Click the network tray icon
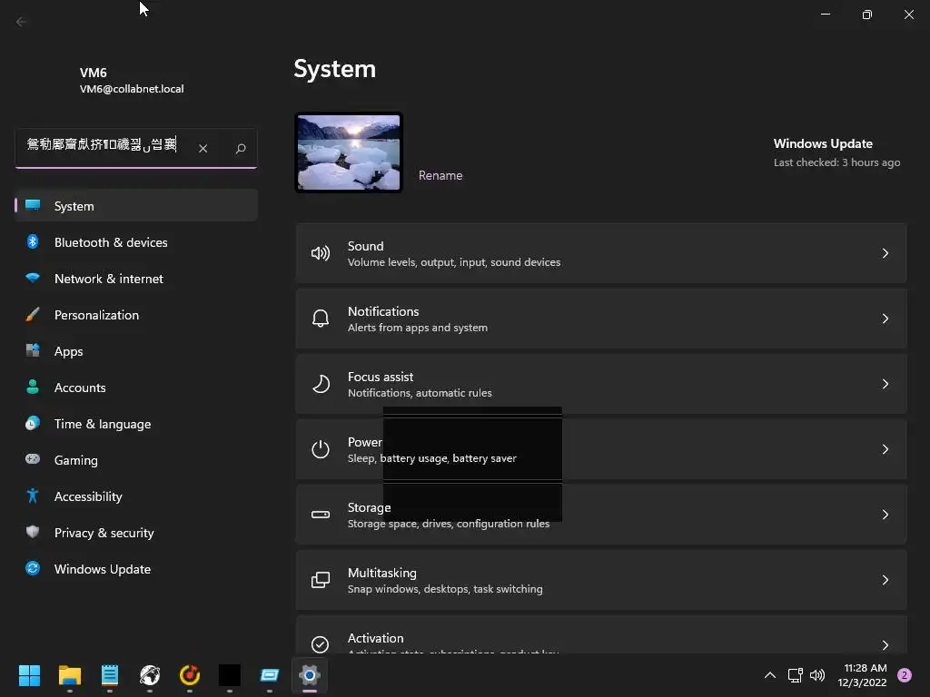The image size is (930, 697). click(795, 675)
